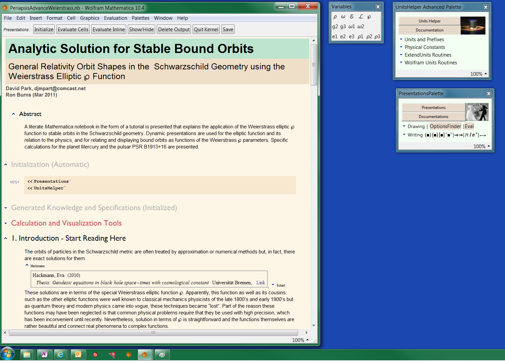The image size is (505, 361).
Task: Open the Insert menu
Action: pyautogui.click(x=36, y=18)
